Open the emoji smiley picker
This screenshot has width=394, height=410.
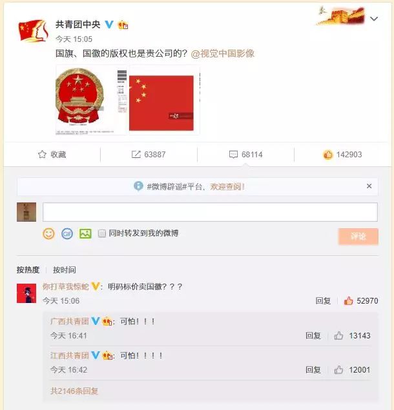48,233
